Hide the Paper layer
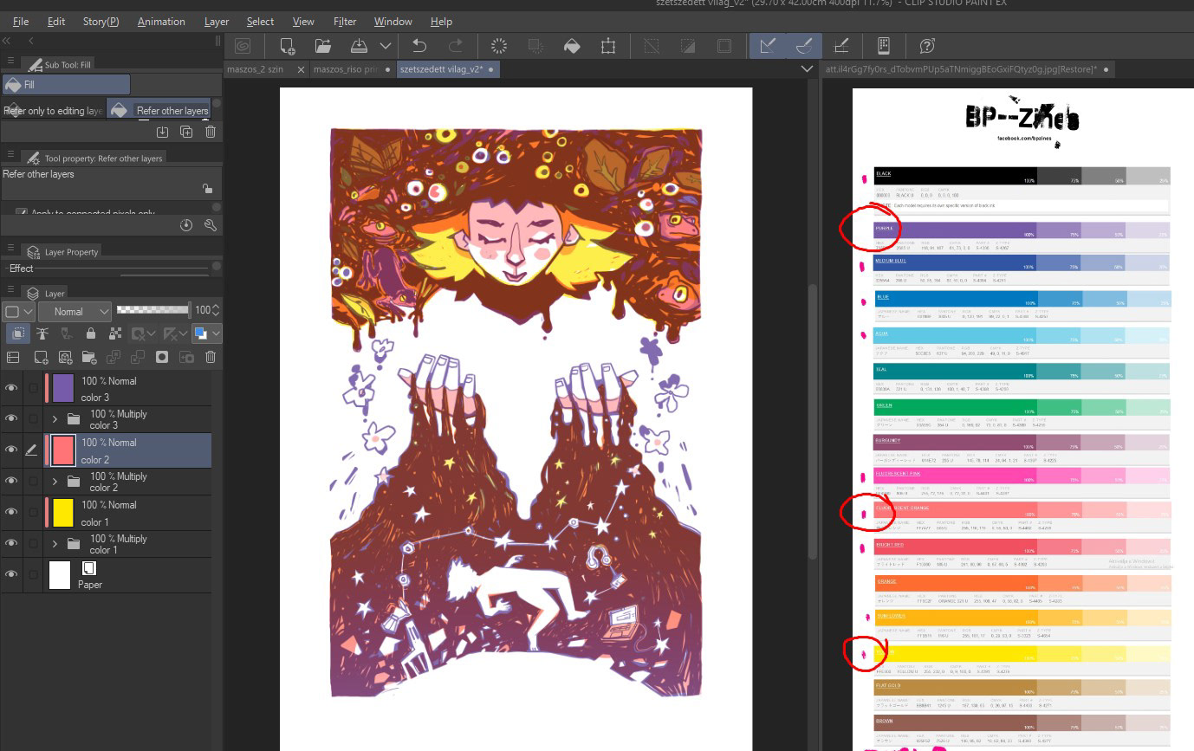Image resolution: width=1194 pixels, height=751 pixels. (11, 574)
